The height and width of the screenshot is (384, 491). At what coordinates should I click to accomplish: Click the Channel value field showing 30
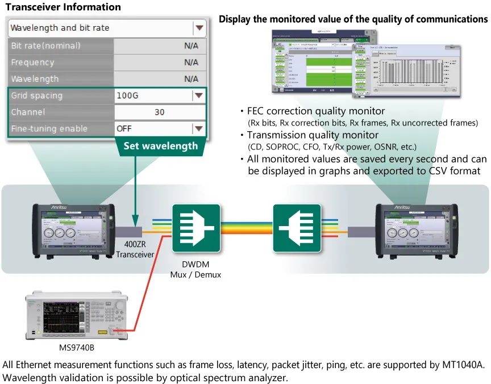pos(160,112)
